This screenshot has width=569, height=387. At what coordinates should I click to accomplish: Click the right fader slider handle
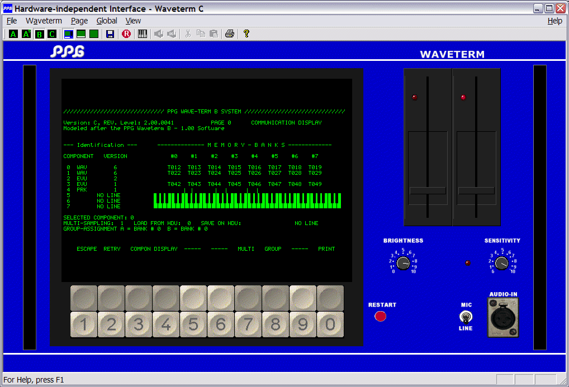pyautogui.click(x=476, y=191)
